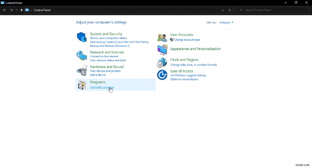Open the Network and Internet globe icon
The image size is (312, 167).
pos(82,55)
